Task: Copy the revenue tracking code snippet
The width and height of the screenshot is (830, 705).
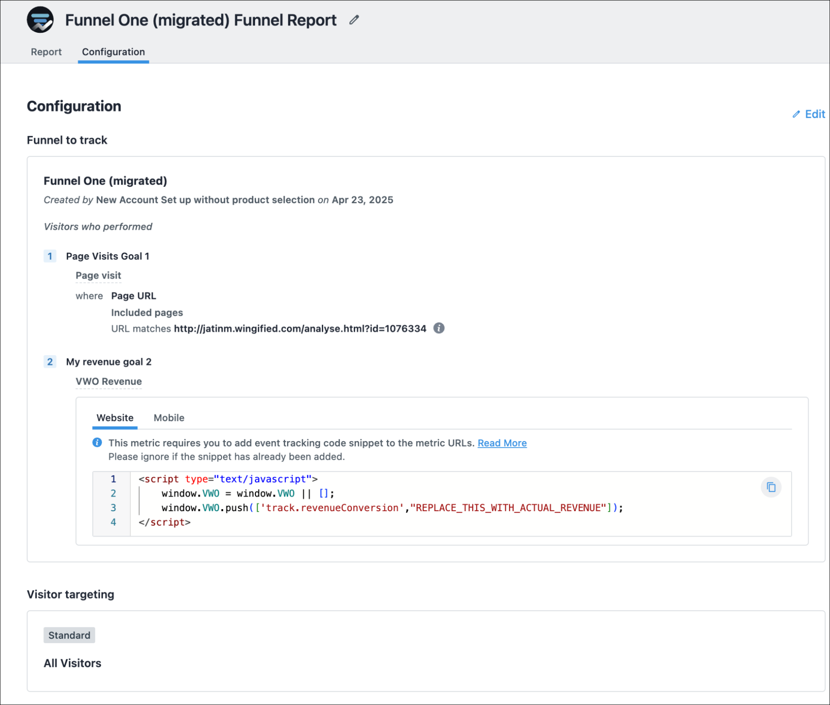Action: 771,487
